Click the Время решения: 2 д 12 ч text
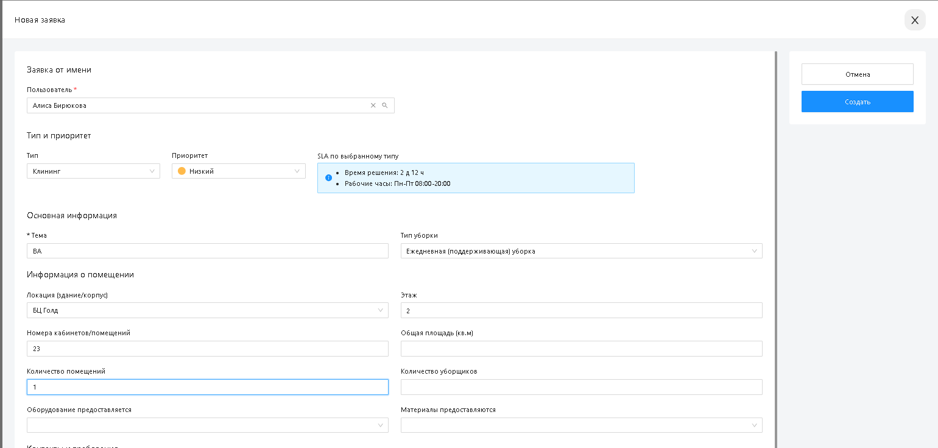938x448 pixels. (x=384, y=172)
